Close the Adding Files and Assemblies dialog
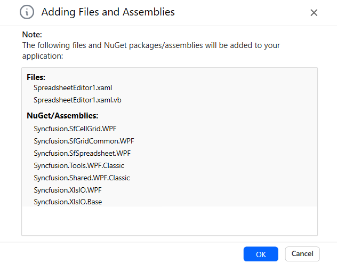 click(x=314, y=13)
